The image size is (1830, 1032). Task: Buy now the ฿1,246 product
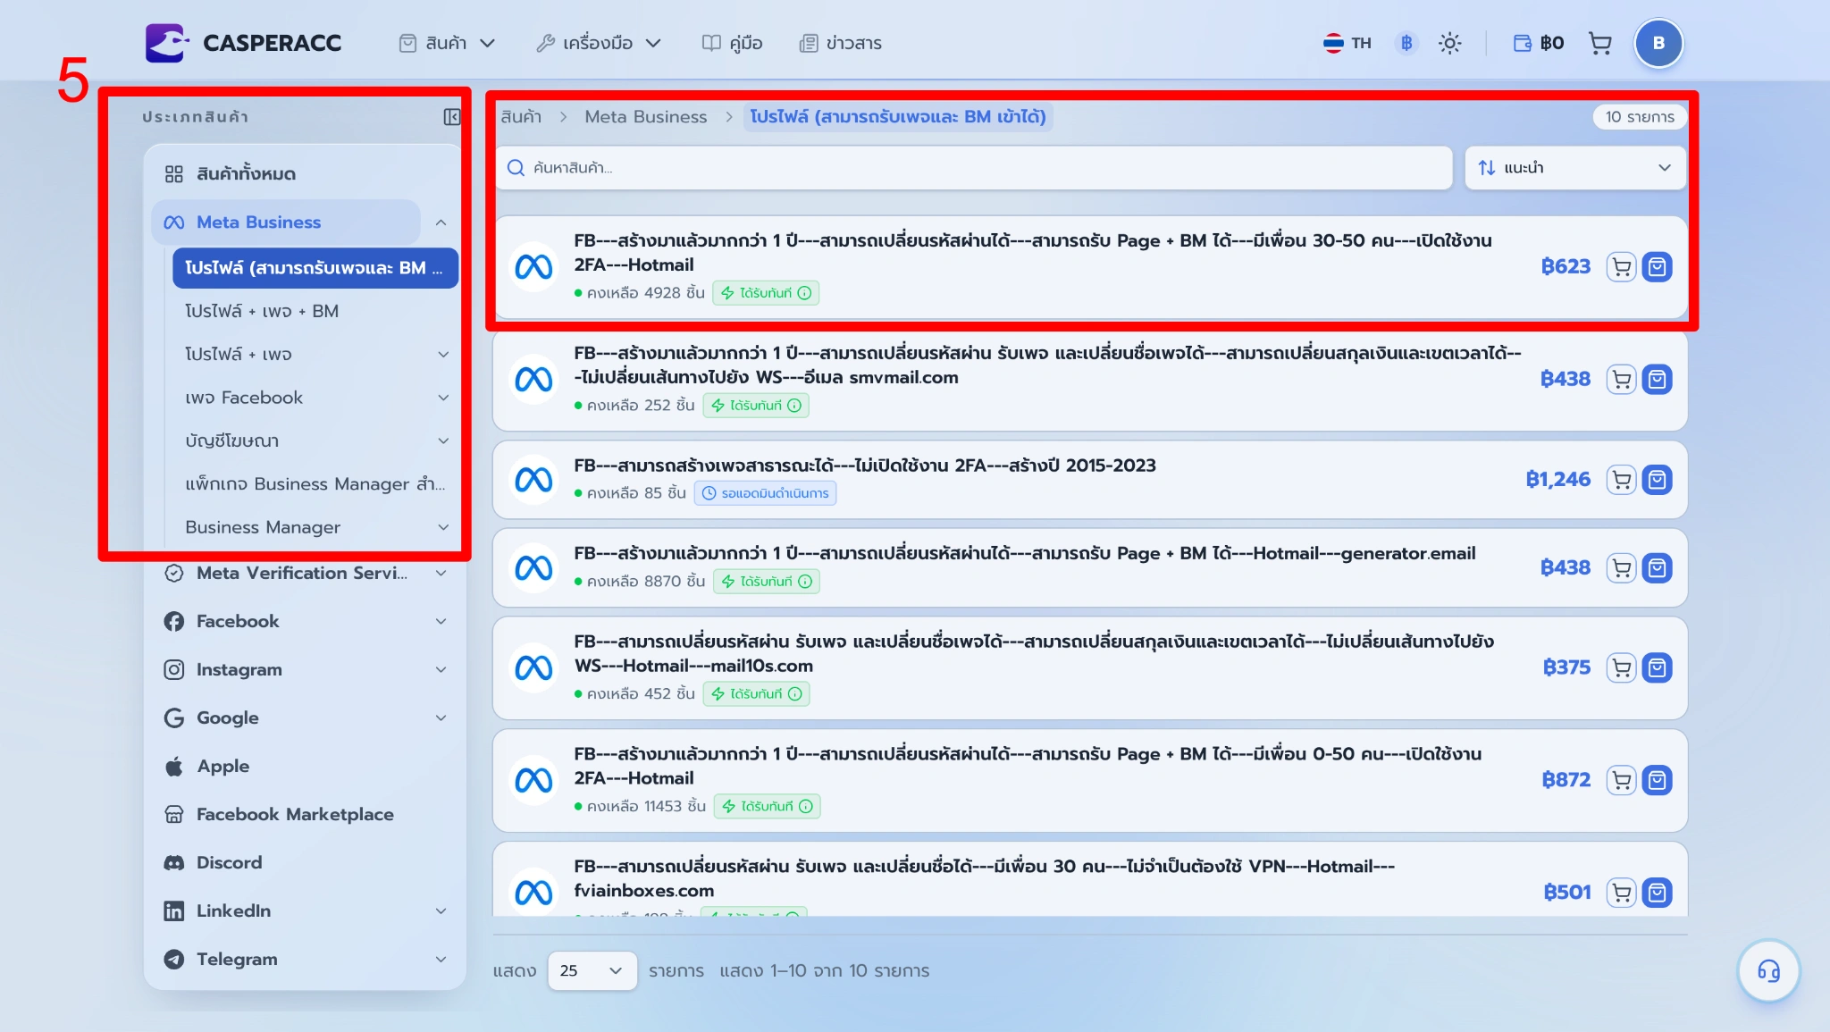coord(1658,480)
